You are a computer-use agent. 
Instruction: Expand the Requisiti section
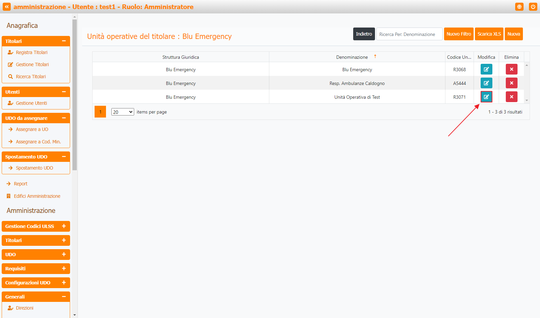[64, 269]
